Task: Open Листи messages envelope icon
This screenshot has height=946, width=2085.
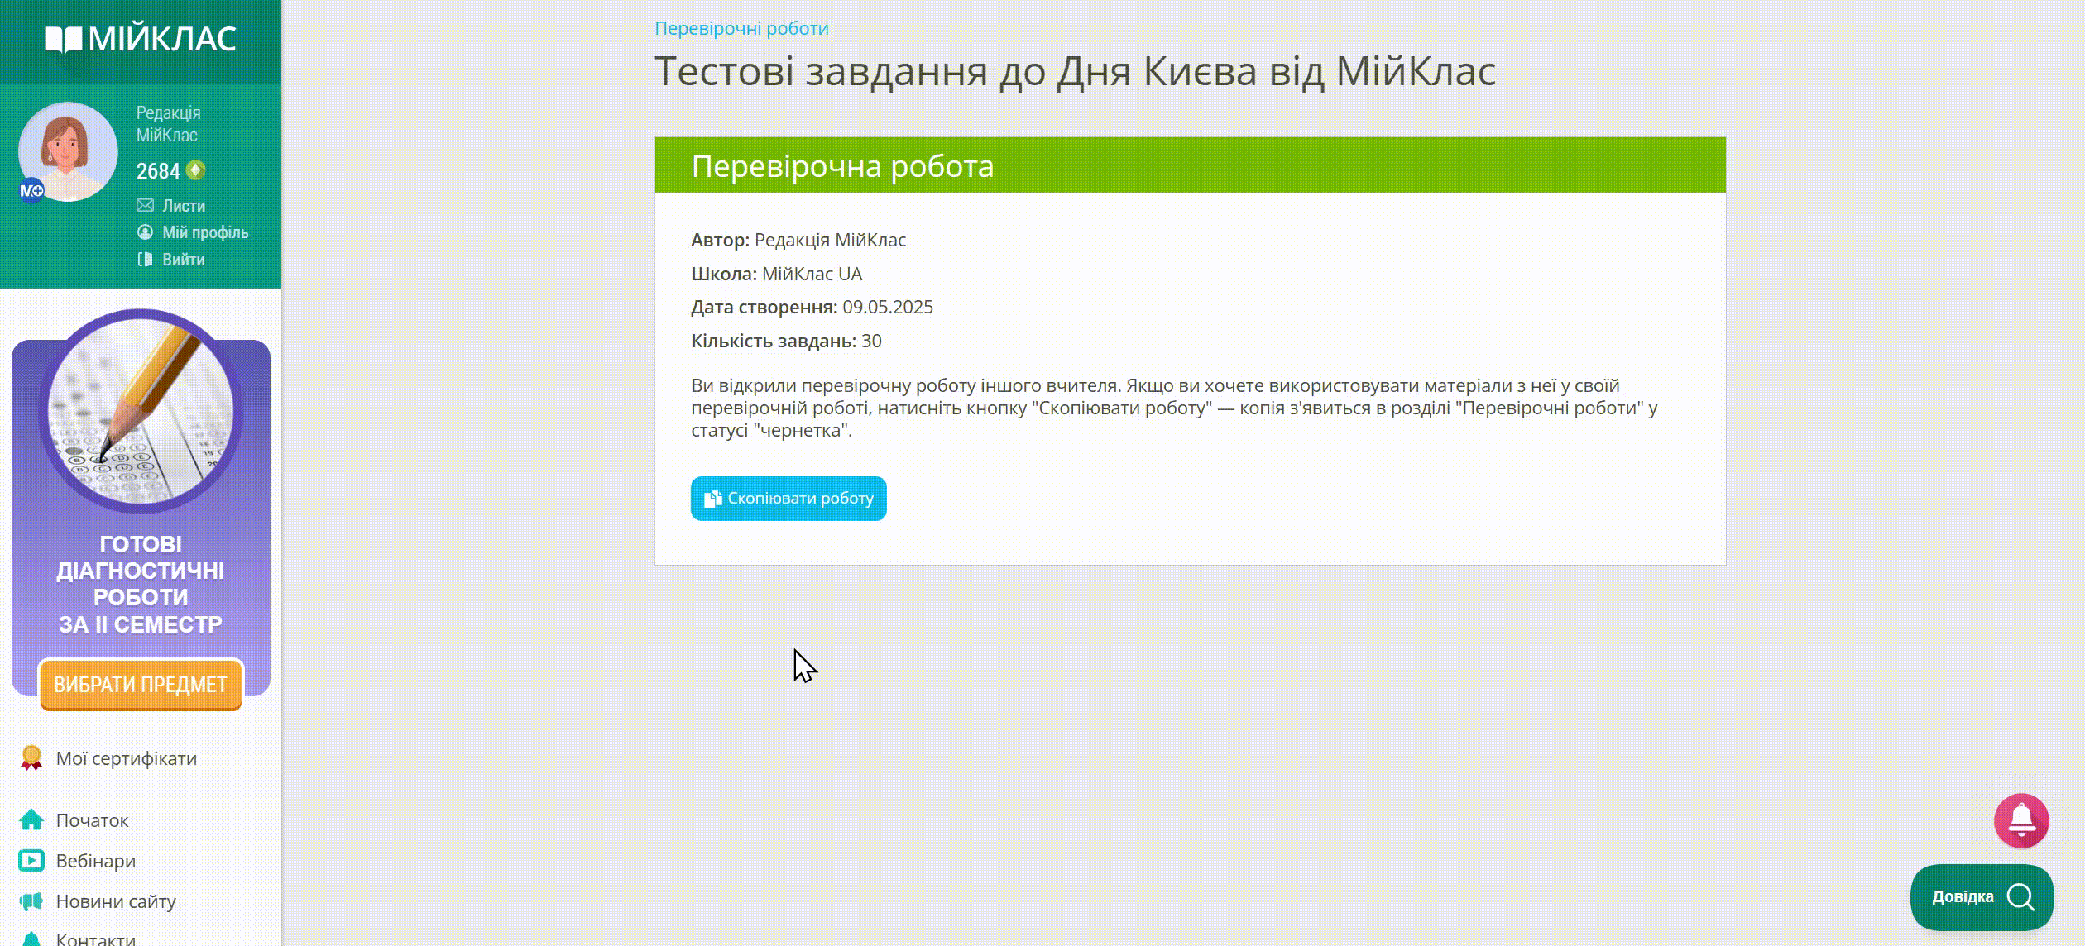Action: (146, 205)
